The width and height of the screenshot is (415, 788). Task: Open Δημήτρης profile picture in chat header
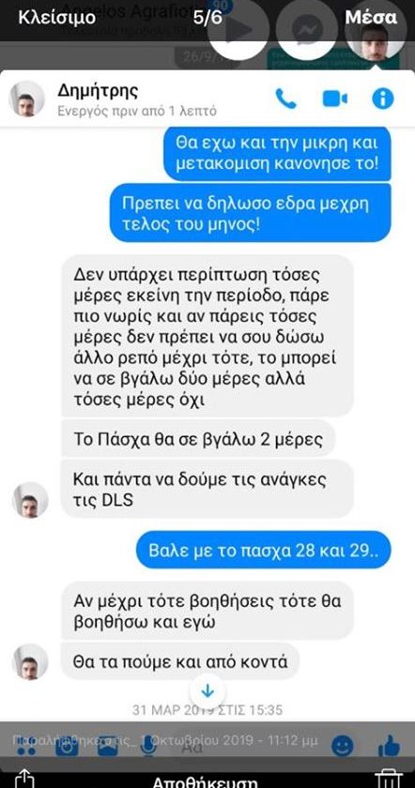pos(26,98)
